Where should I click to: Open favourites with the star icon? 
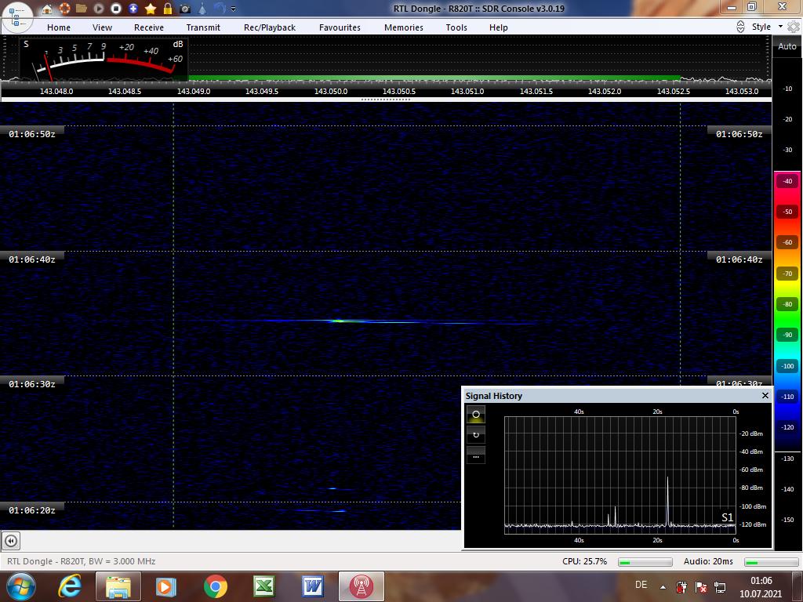151,9
